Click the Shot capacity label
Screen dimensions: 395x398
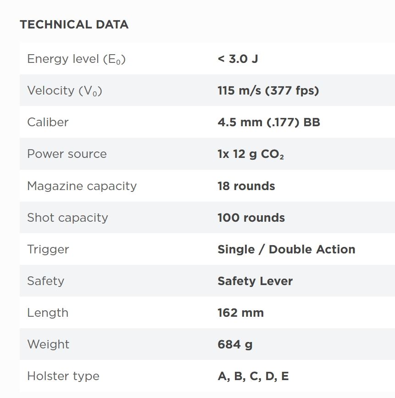click(x=67, y=218)
